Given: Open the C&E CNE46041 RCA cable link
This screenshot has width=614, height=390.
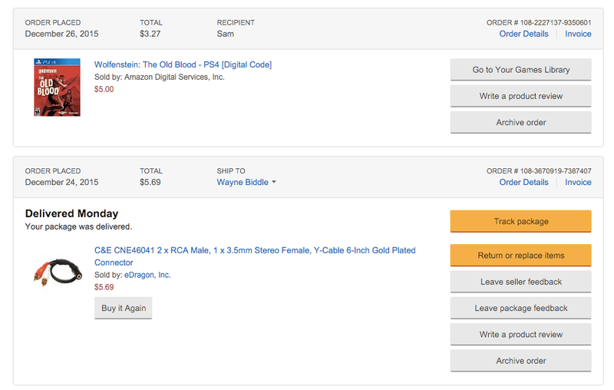Looking at the screenshot, I should click(255, 256).
